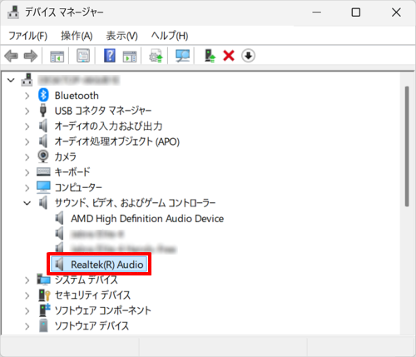Select the Bluetooth label
This screenshot has height=357, width=416.
(x=77, y=96)
